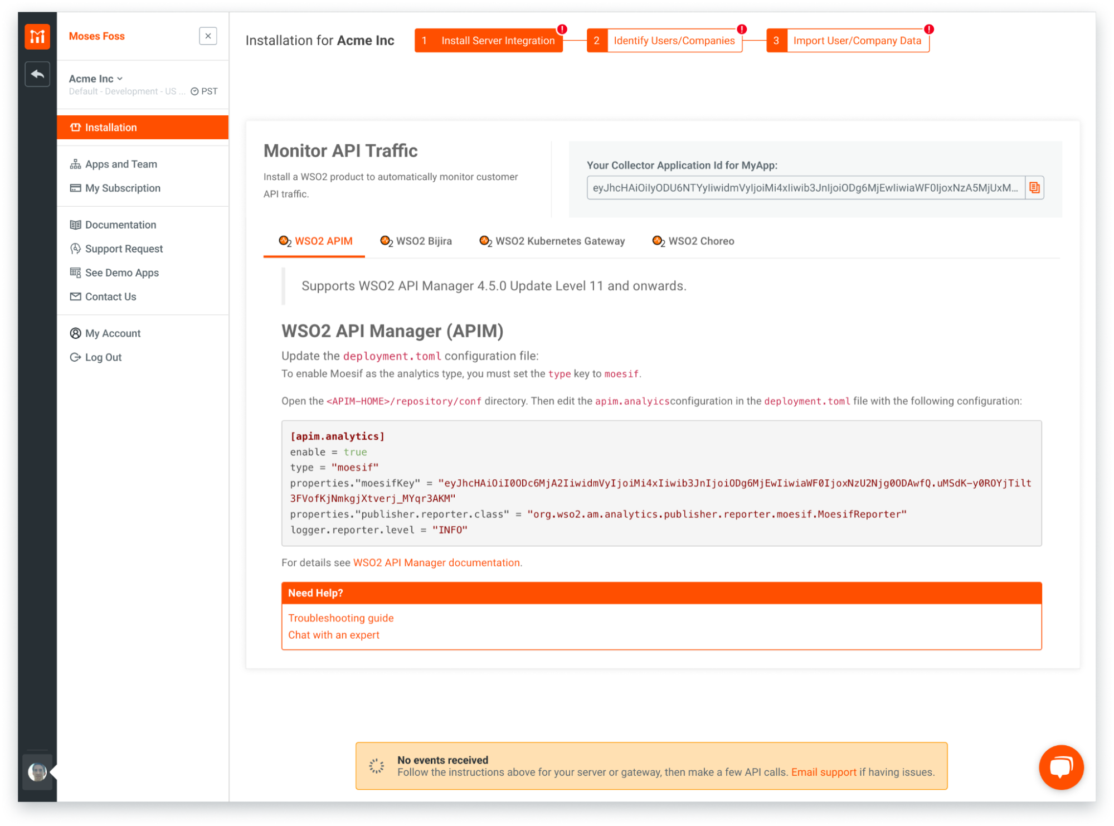Click the Contact Us envelope icon
Image resolution: width=1114 pixels, height=826 pixels.
76,296
